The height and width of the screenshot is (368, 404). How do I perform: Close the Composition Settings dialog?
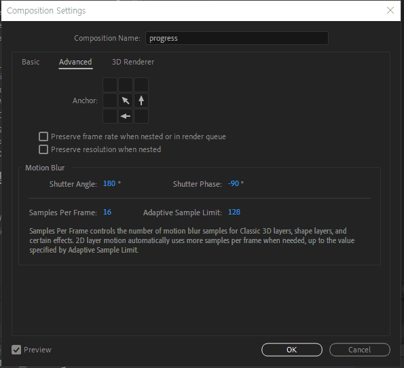[390, 10]
